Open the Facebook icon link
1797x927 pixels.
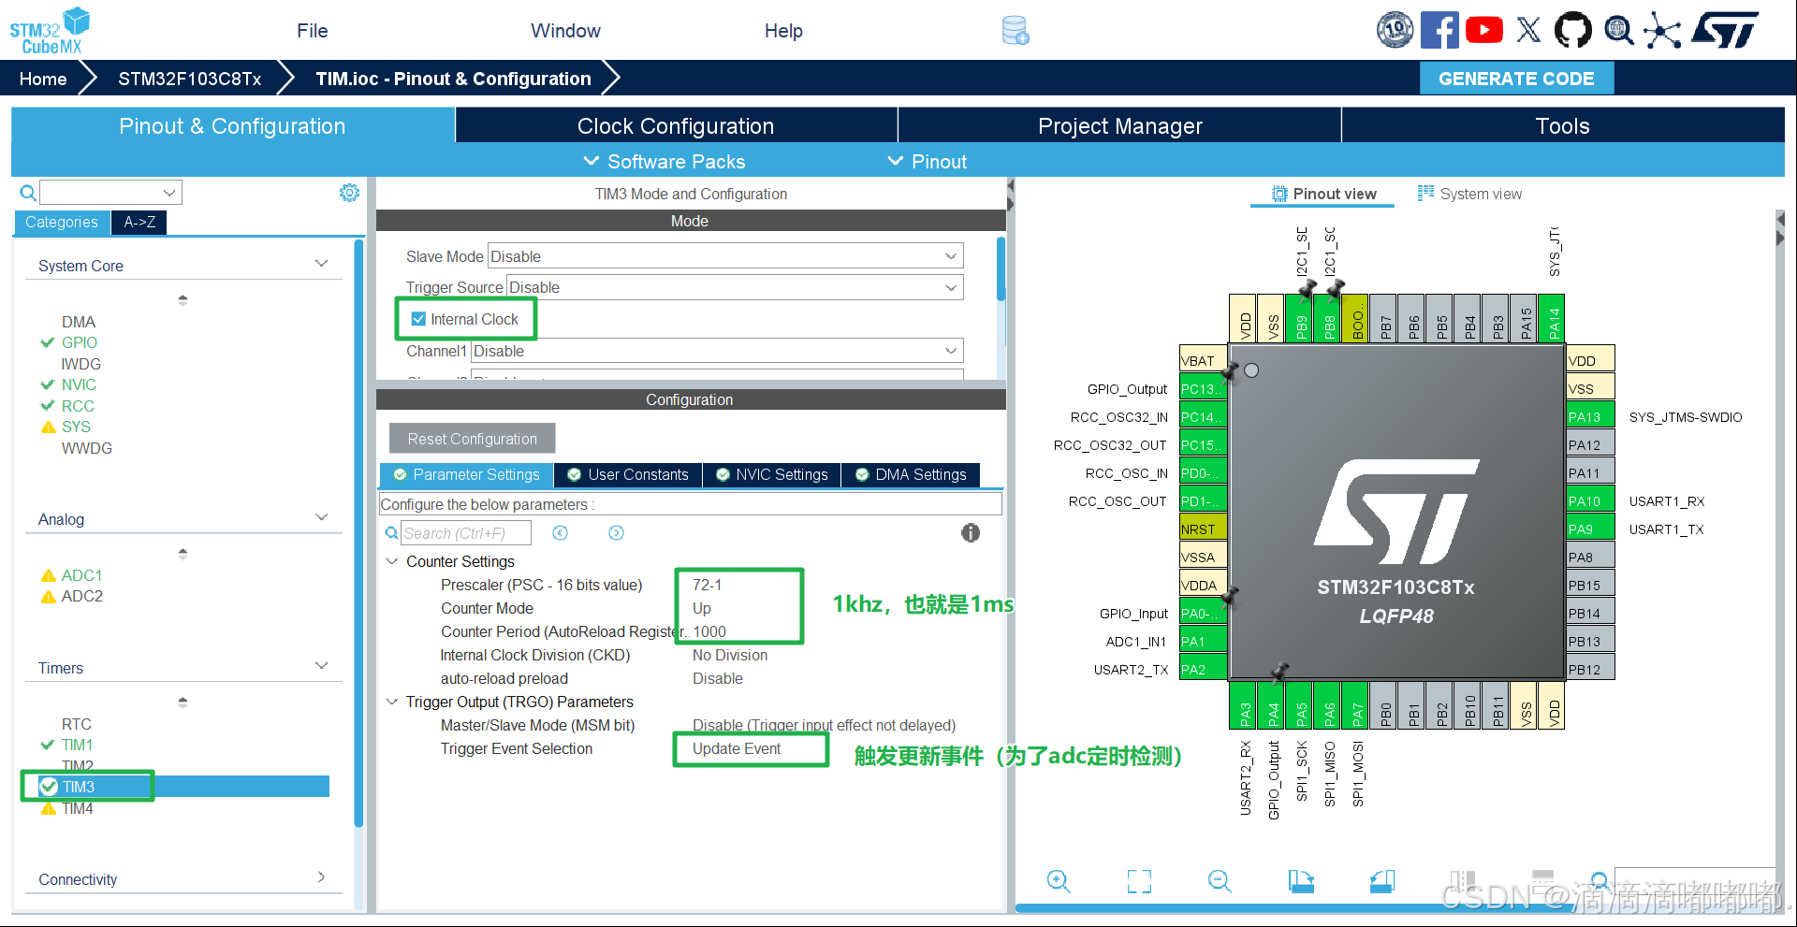1439,30
